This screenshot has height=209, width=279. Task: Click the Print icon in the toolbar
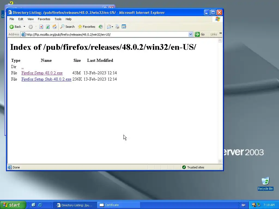point(117,27)
